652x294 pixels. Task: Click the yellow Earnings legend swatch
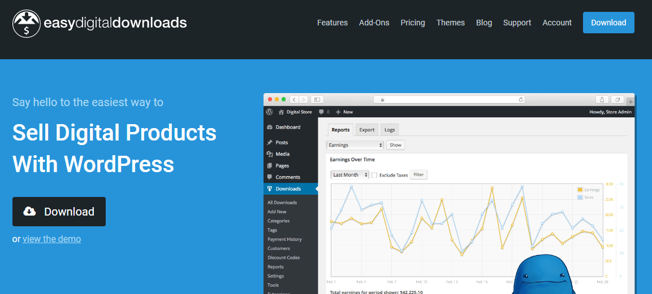coord(580,190)
